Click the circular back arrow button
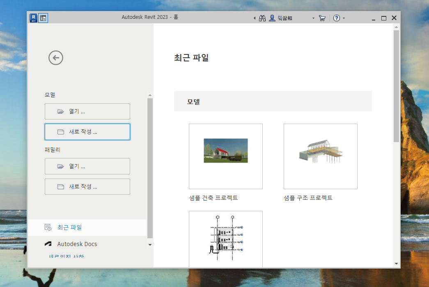The image size is (429, 287). (56, 58)
